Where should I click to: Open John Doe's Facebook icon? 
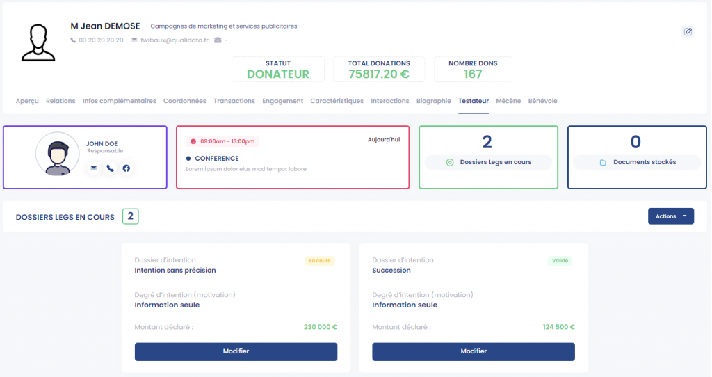[x=127, y=168]
